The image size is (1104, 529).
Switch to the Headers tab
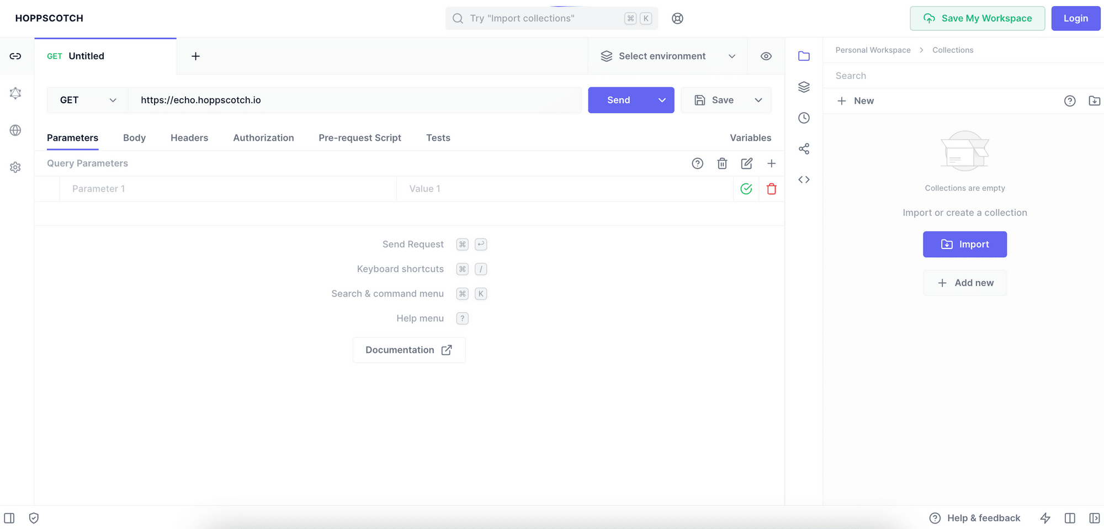[189, 138]
